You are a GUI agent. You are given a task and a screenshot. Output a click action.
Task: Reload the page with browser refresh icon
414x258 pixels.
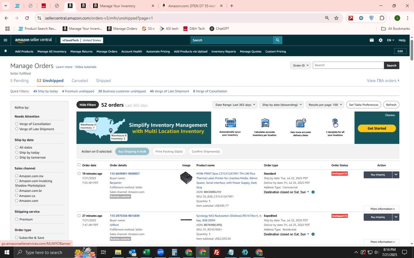coord(27,18)
